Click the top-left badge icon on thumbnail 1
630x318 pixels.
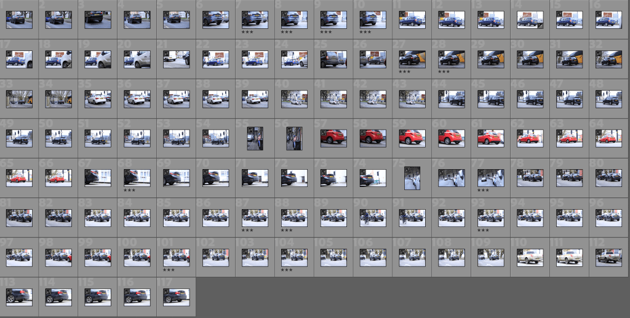[x=9, y=15]
